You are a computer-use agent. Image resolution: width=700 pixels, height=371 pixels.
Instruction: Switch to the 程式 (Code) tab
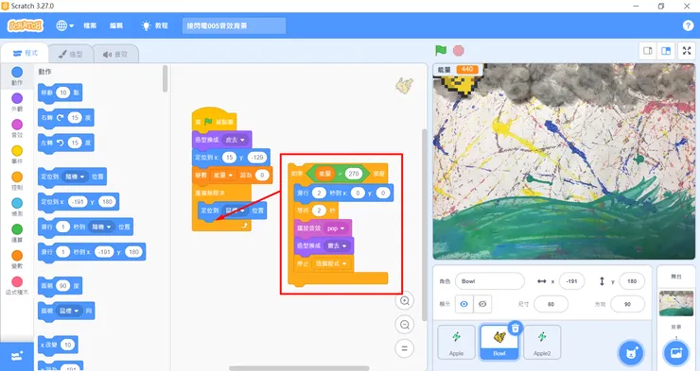tap(25, 54)
